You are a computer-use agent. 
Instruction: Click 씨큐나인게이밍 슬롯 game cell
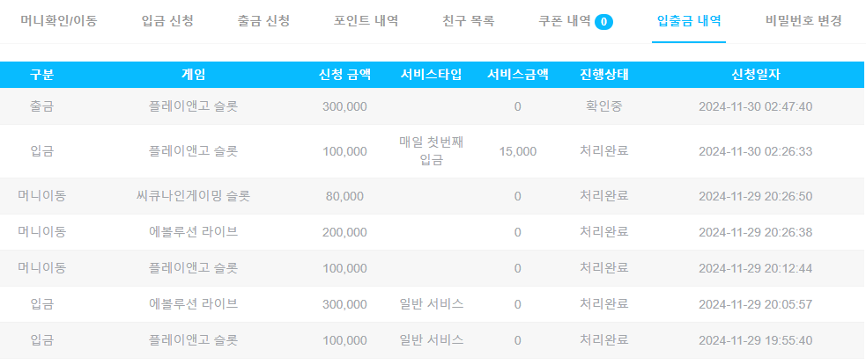click(x=193, y=196)
